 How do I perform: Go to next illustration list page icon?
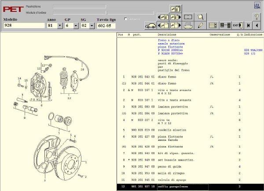(x=176, y=17)
